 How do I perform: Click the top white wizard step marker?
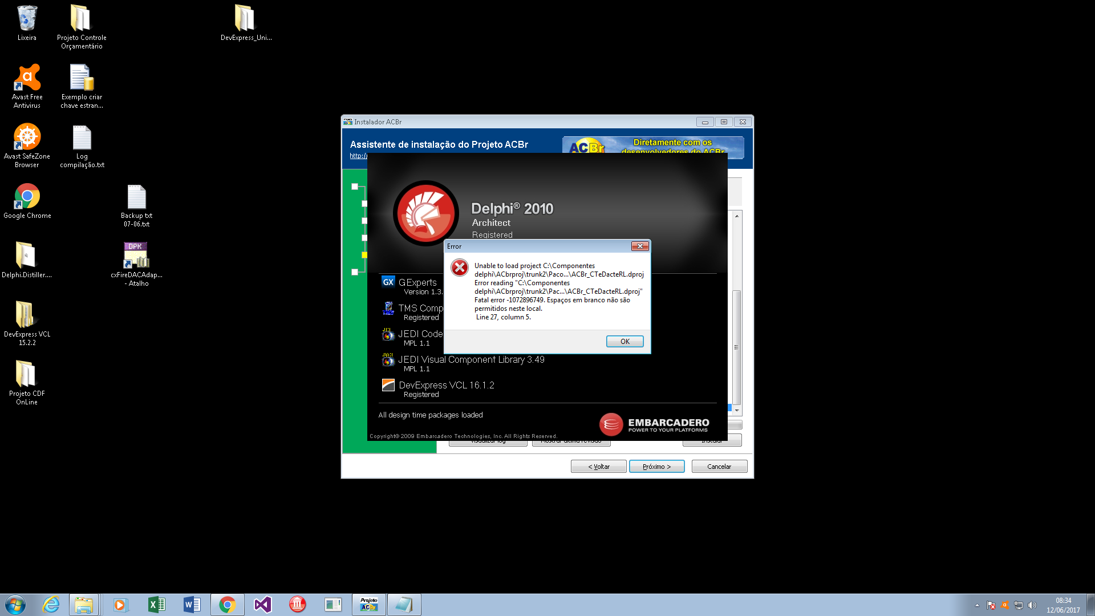point(355,187)
